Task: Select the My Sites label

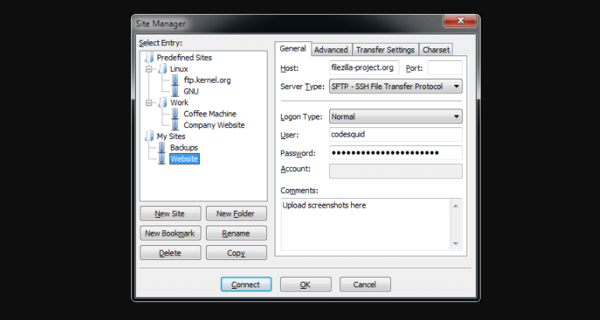Action: coord(171,136)
